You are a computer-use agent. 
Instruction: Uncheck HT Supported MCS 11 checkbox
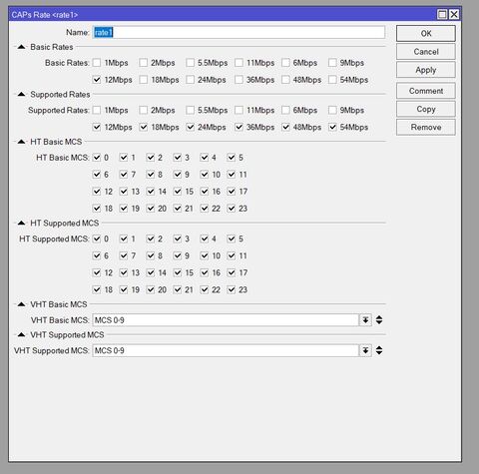point(232,255)
